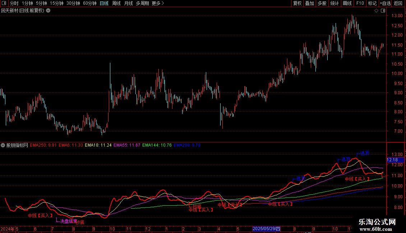
Task: Select the 周线 weekly period tab
Action: [x=116, y=3]
